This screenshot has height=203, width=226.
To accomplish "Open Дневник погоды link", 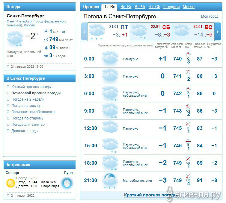I will pos(25,131).
